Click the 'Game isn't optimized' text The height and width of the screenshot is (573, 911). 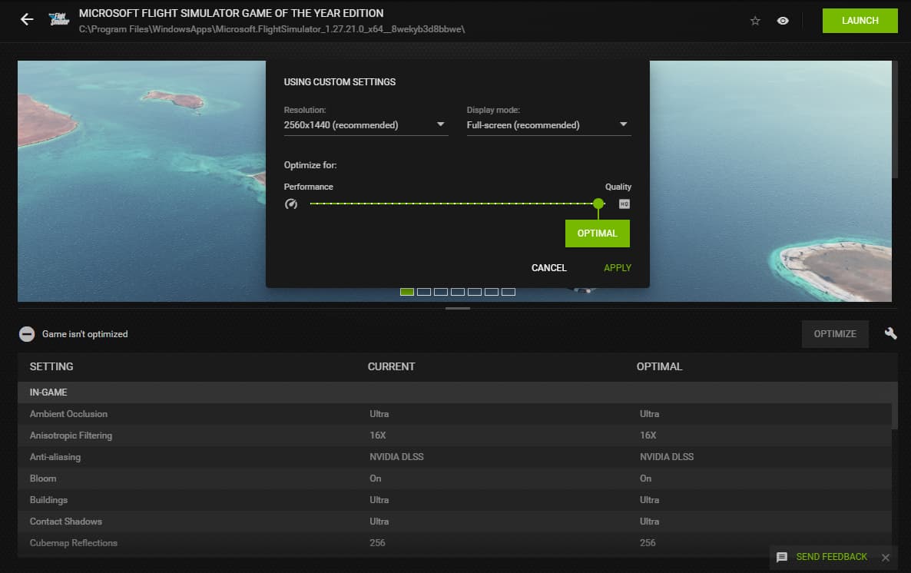click(84, 334)
